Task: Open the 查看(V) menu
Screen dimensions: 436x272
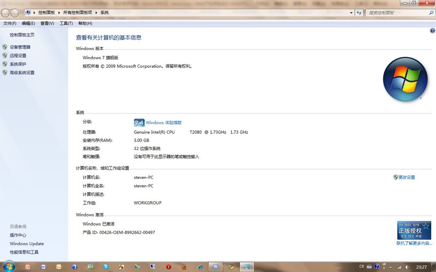Action: point(47,23)
